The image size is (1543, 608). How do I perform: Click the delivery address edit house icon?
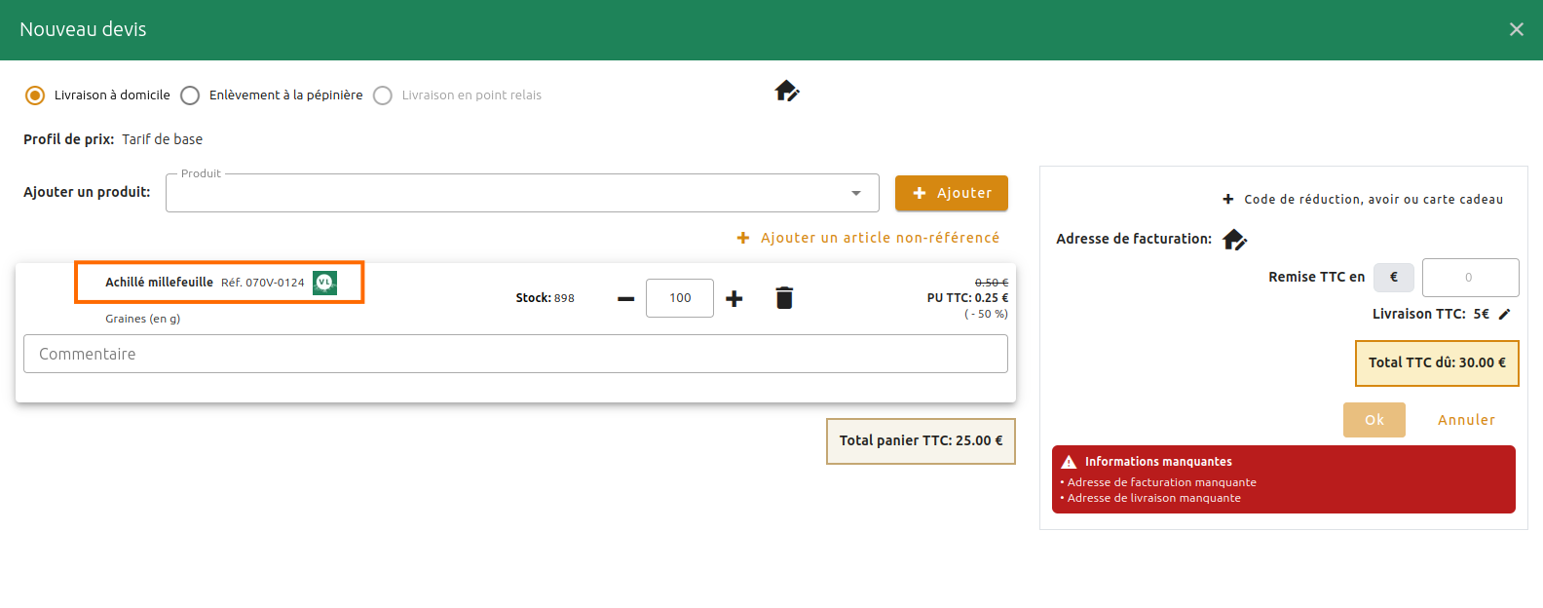coord(786,92)
